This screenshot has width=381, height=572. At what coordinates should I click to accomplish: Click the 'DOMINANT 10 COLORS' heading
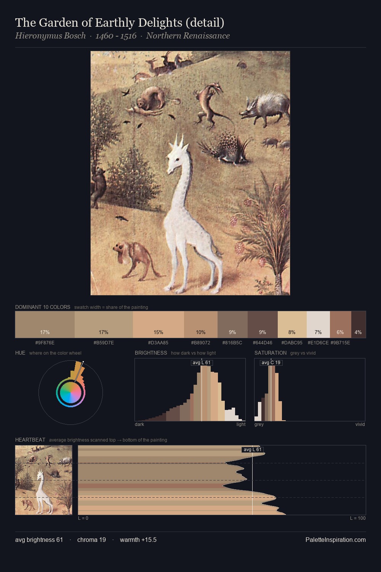click(43, 307)
